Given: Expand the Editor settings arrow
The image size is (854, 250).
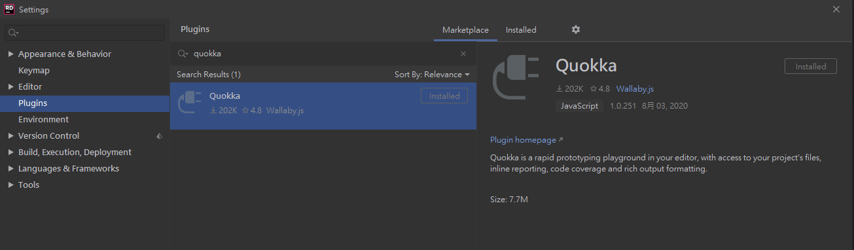Looking at the screenshot, I should (x=10, y=86).
